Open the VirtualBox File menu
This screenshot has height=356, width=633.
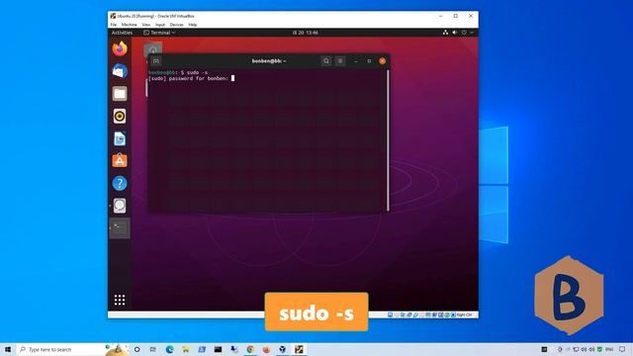114,25
